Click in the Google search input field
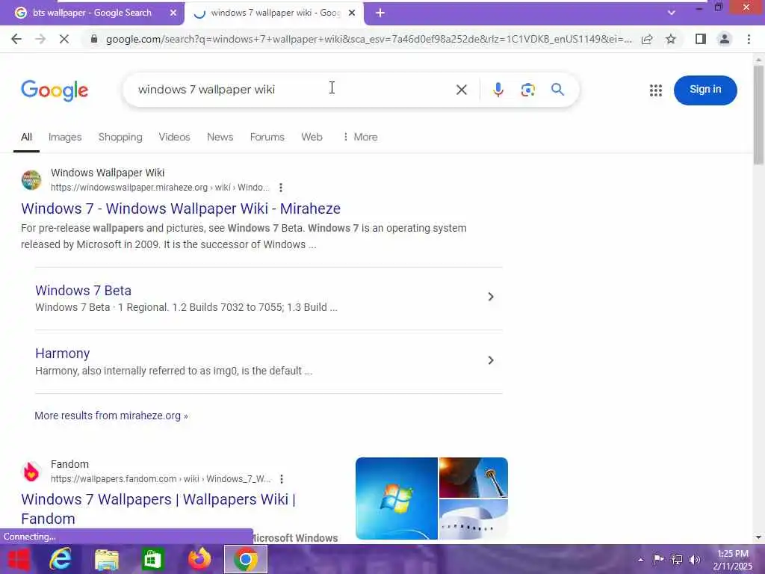This screenshot has width=765, height=574. [293, 90]
